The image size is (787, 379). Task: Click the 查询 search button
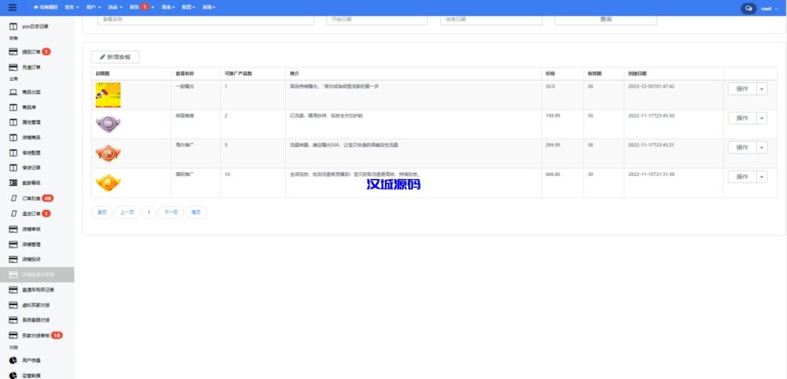click(x=606, y=18)
